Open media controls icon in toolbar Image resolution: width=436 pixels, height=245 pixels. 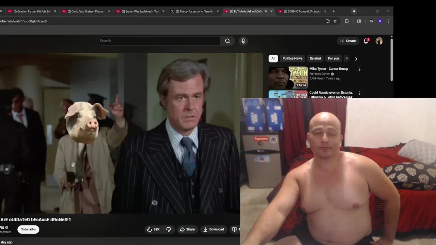click(372, 21)
